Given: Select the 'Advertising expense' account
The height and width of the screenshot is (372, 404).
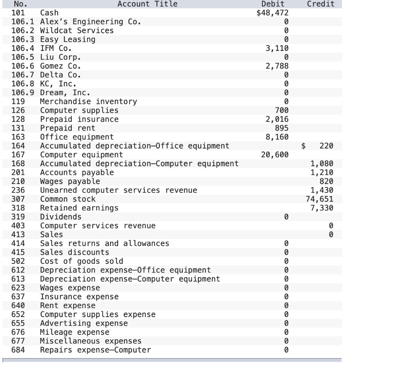Looking at the screenshot, I should coord(84,323).
